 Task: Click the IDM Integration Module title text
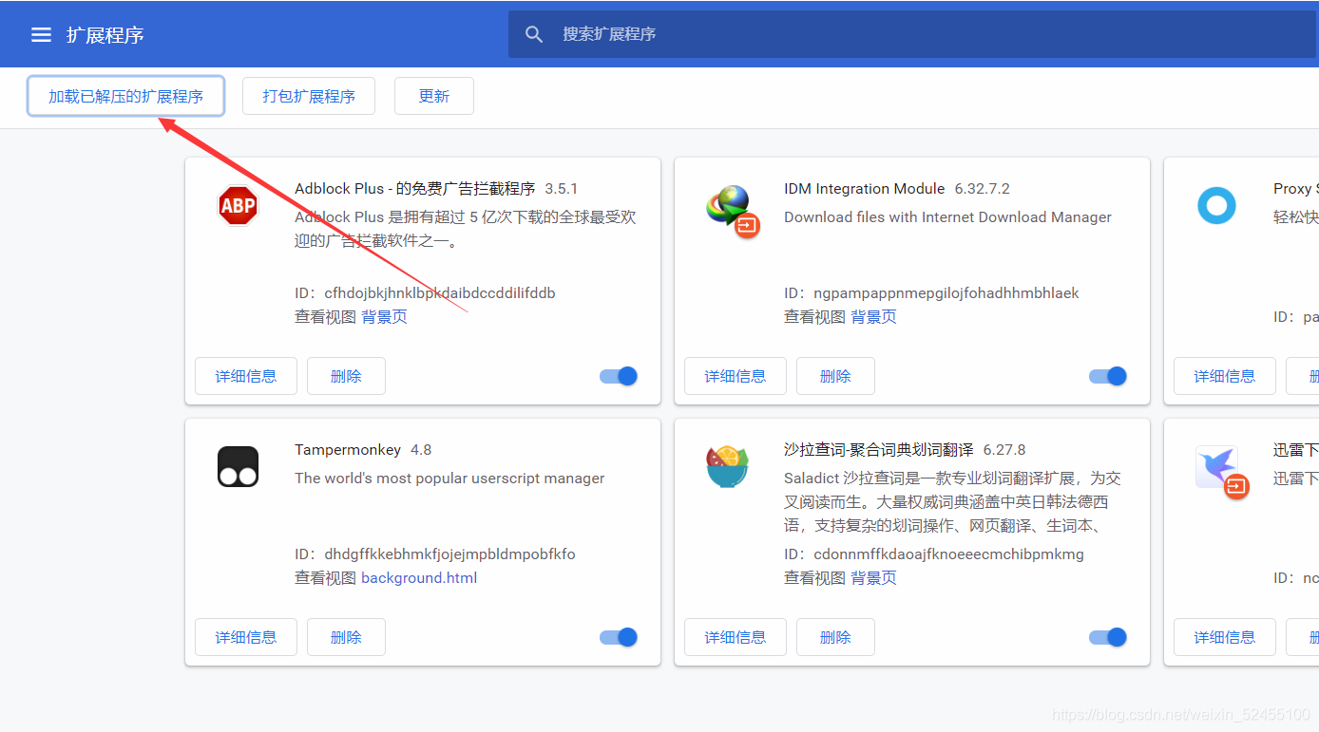865,189
